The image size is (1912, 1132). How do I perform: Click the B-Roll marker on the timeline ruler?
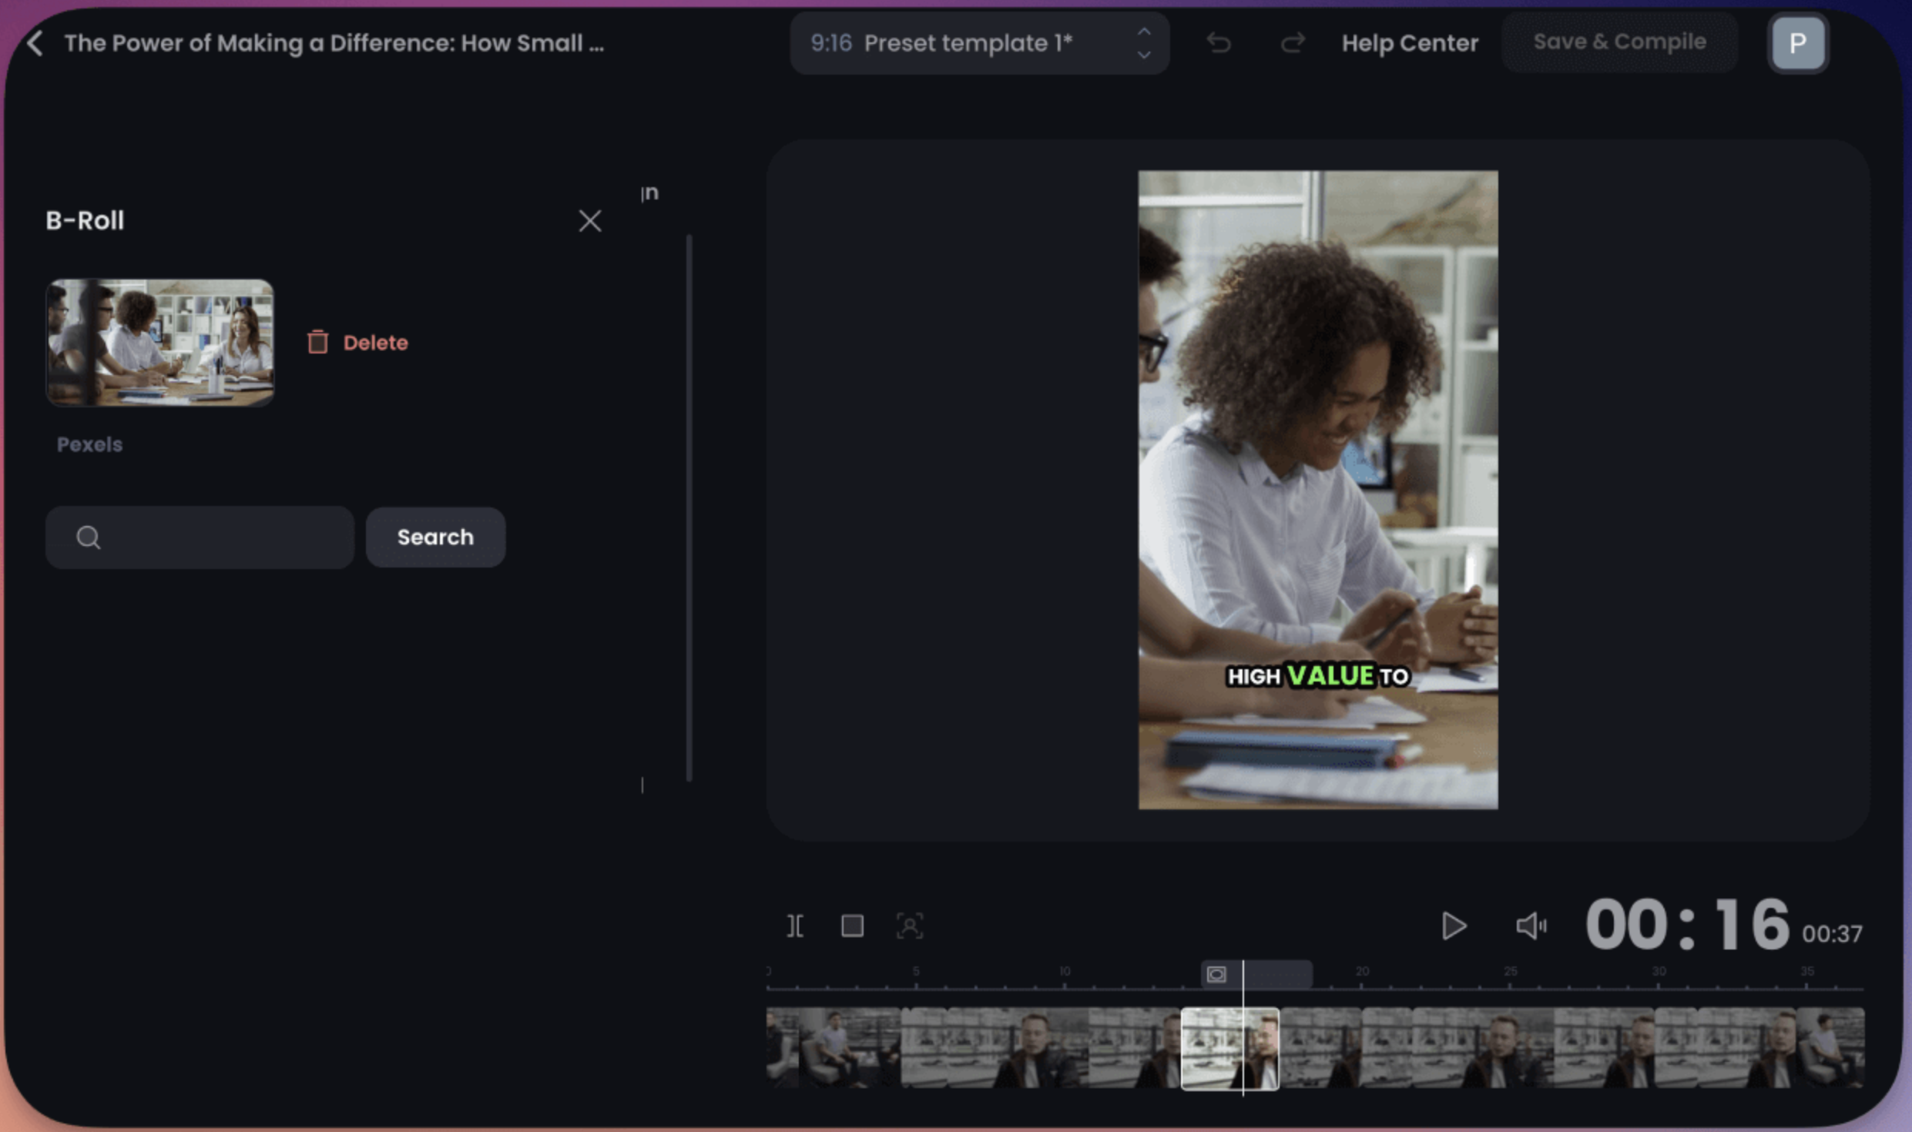pyautogui.click(x=1217, y=973)
